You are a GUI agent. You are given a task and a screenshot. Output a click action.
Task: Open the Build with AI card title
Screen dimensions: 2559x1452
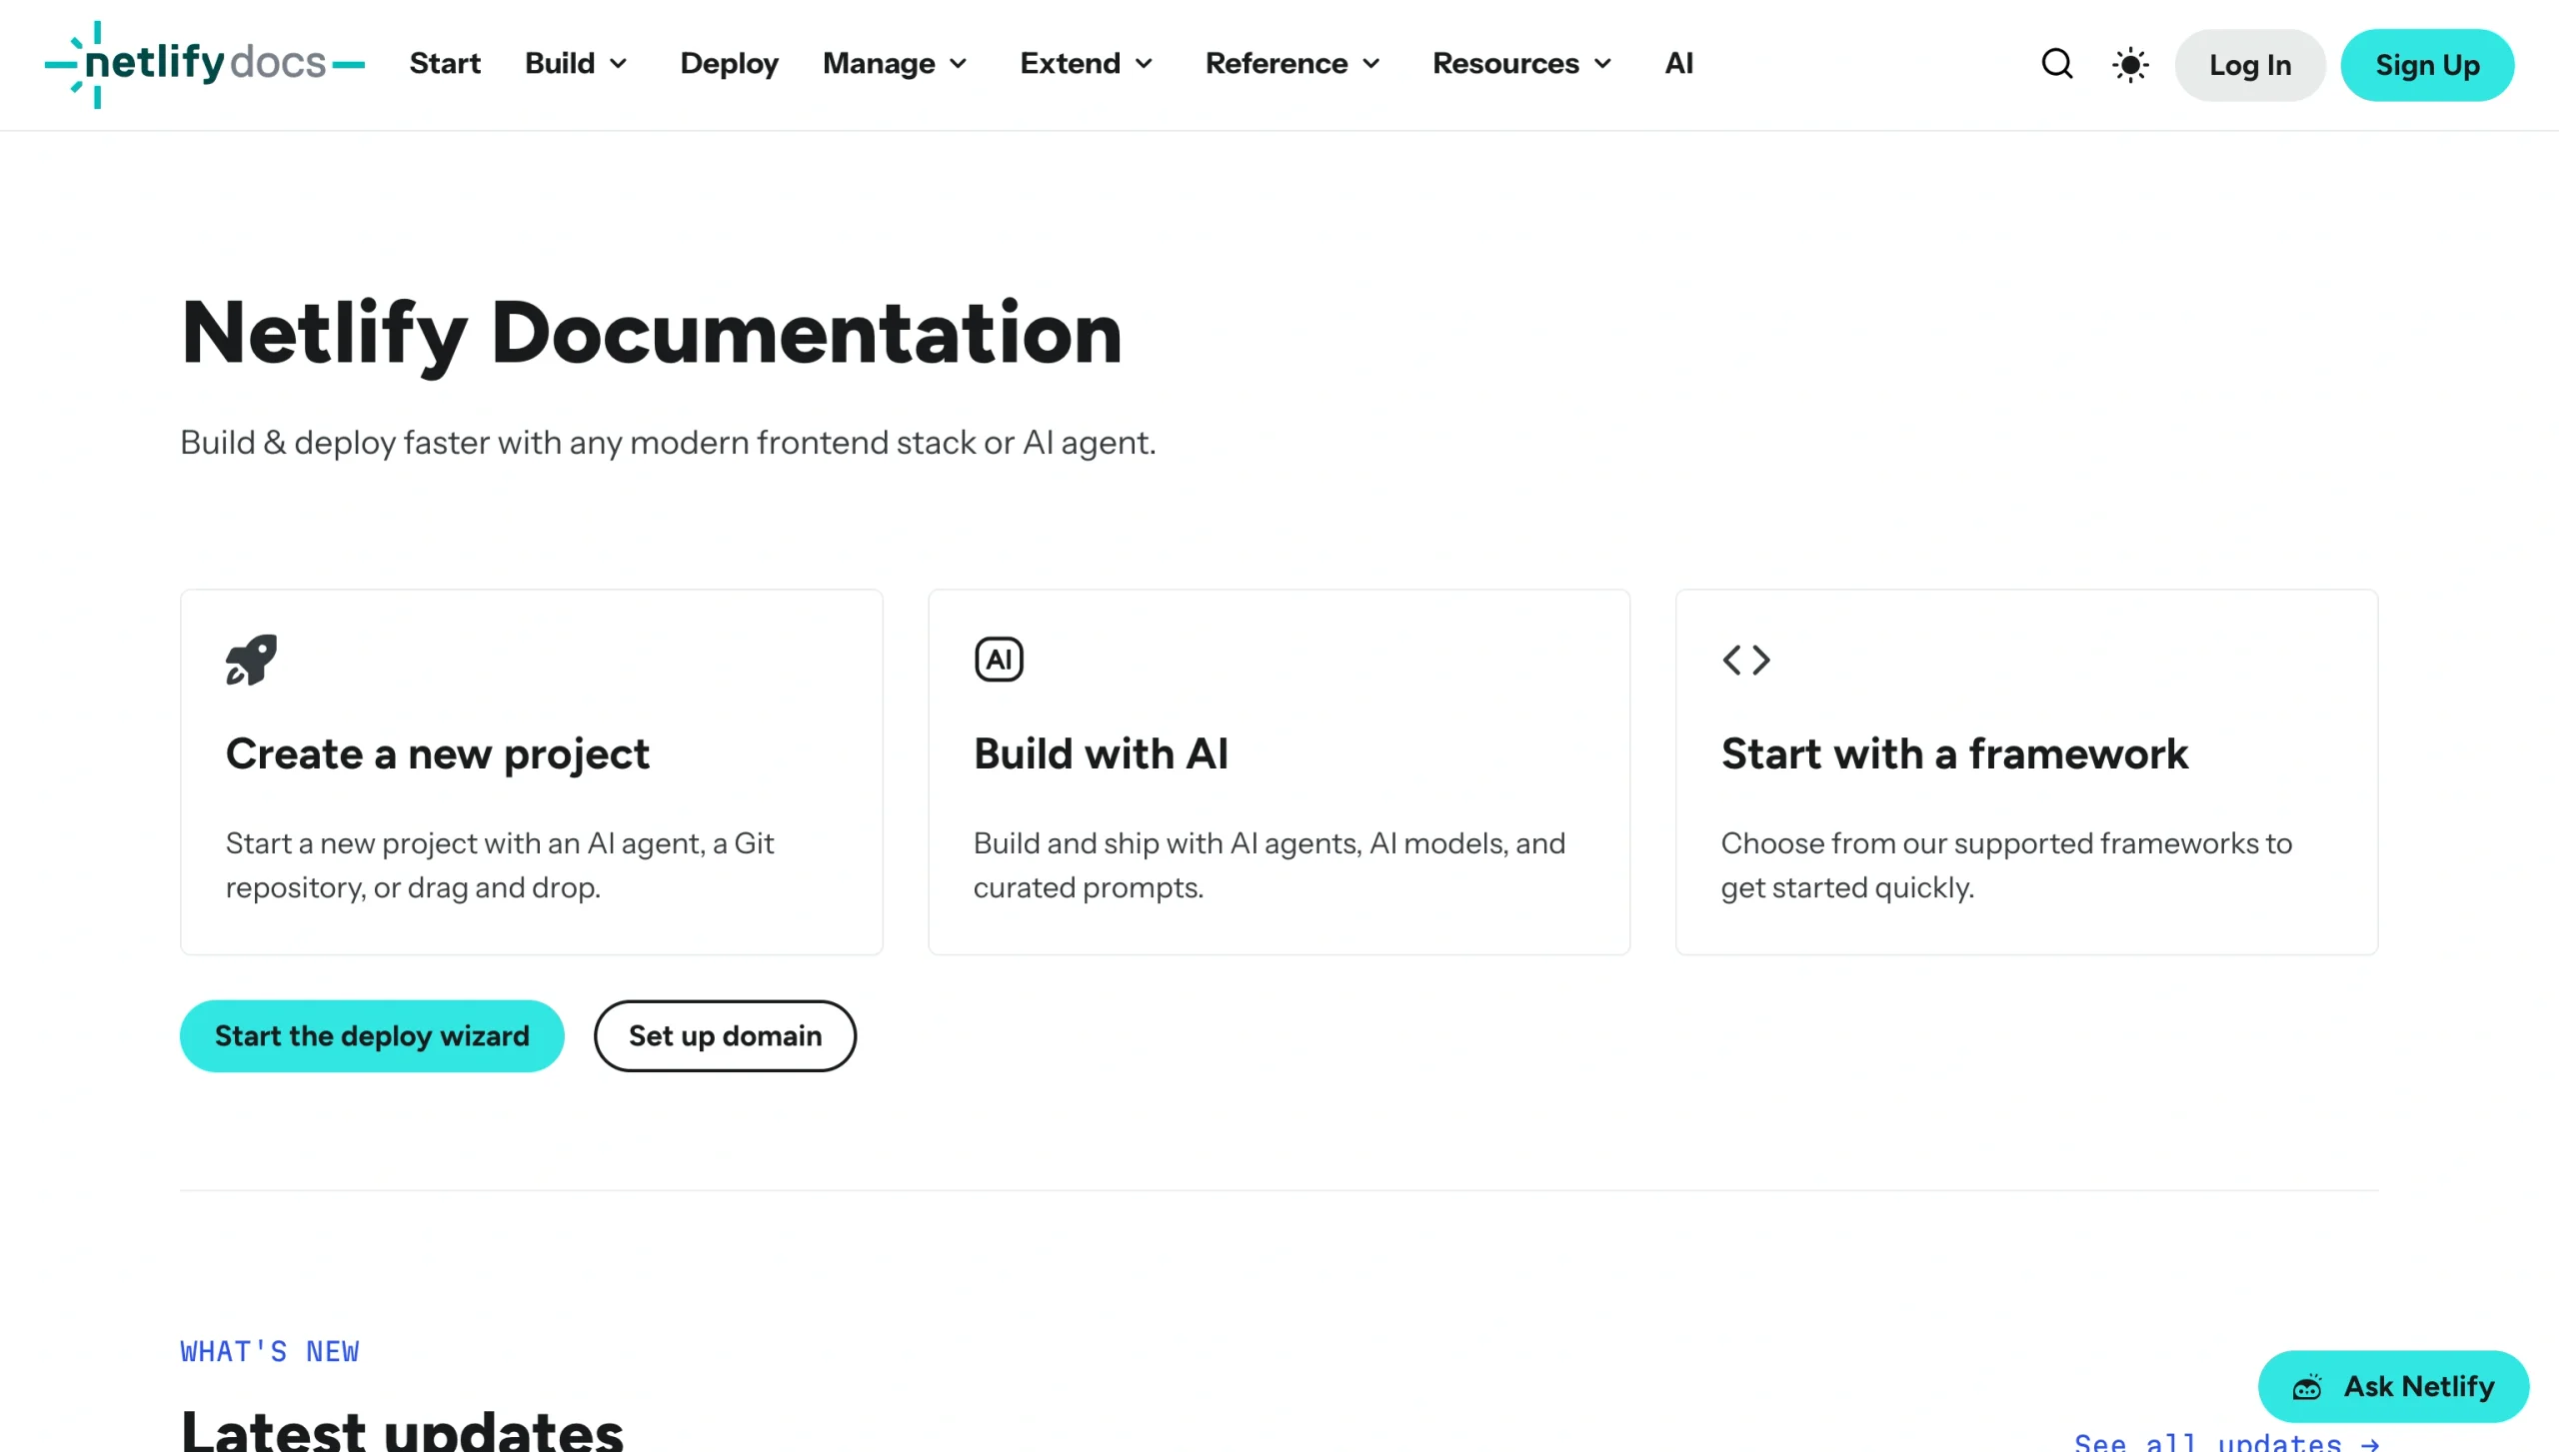pos(1101,753)
